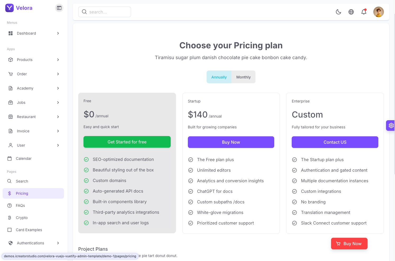Viewport: 395px width, 261px height.
Task: Click the Get Started for free button
Action: click(x=127, y=142)
